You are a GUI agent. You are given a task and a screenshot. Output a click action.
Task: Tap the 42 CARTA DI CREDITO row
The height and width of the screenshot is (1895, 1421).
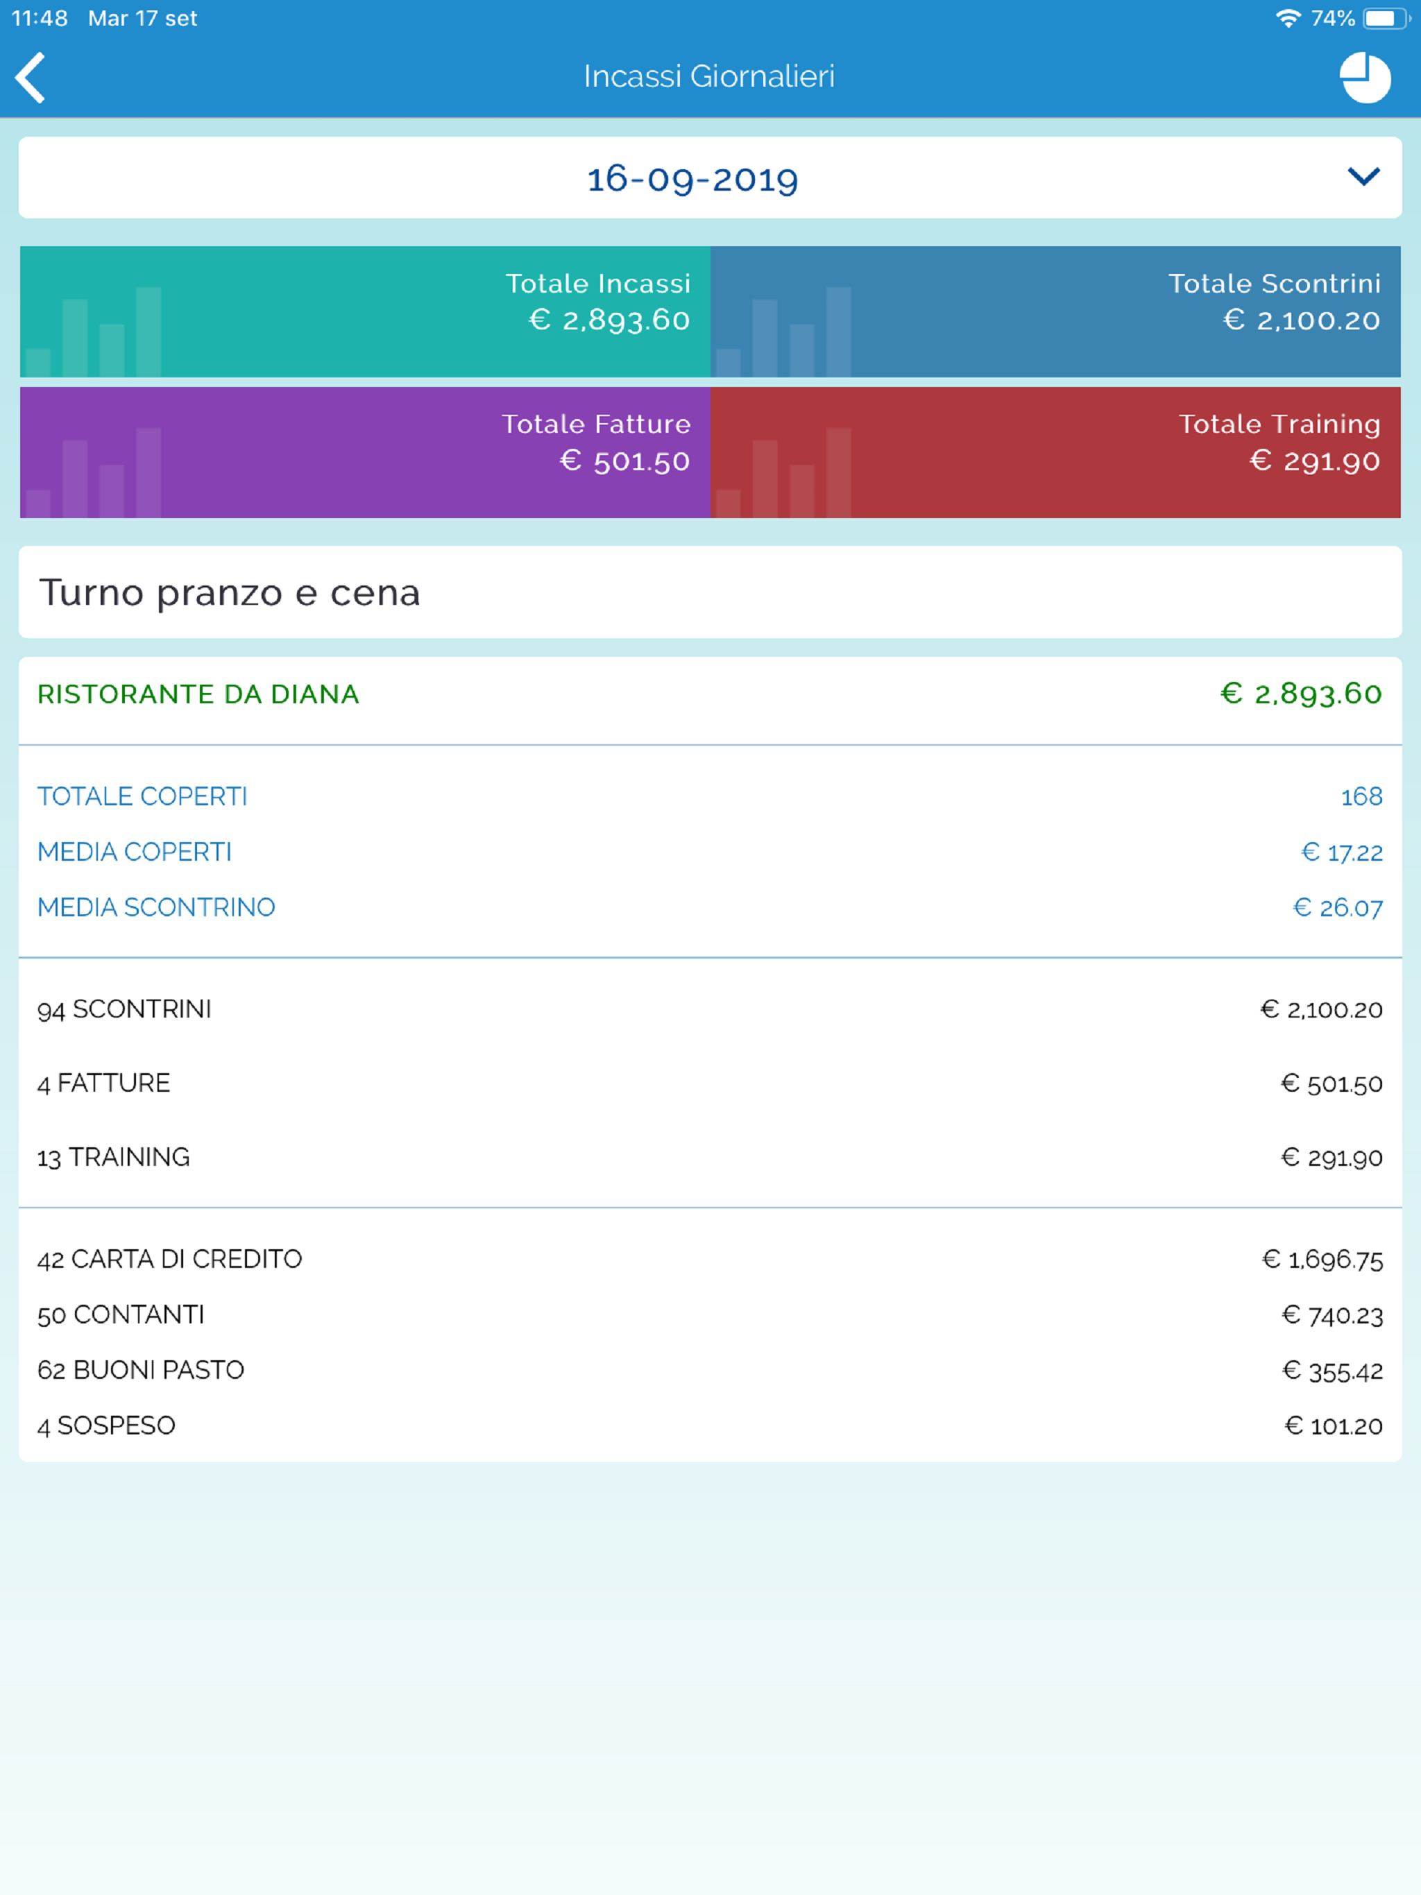pos(710,1260)
